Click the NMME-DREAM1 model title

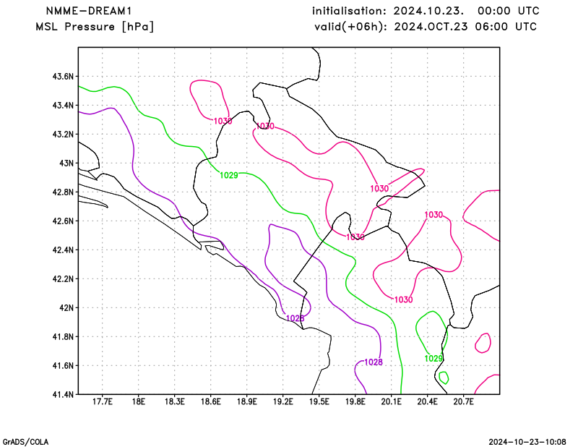(89, 11)
